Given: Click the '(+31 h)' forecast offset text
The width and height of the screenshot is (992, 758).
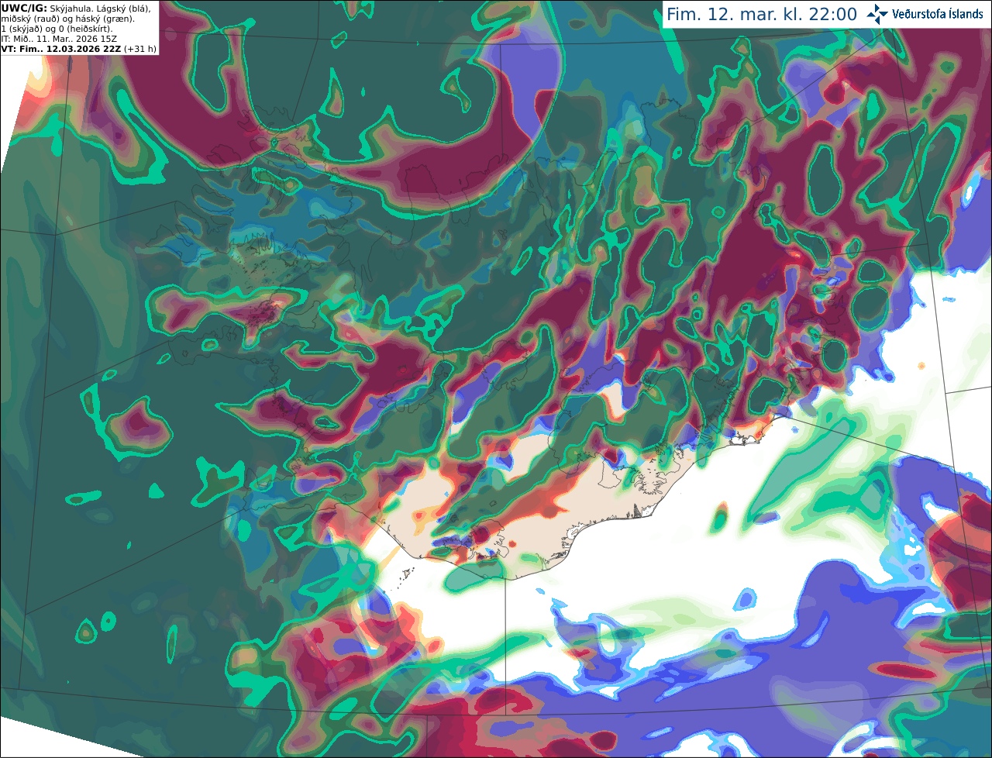Looking at the screenshot, I should (140, 49).
